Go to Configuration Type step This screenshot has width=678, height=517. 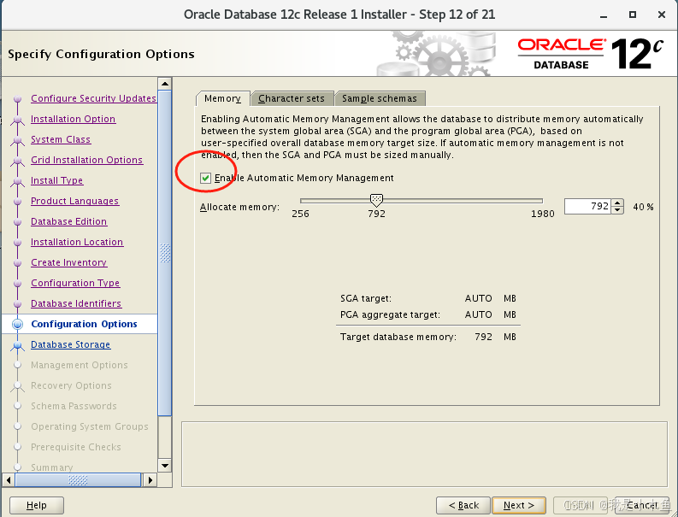[x=75, y=283]
